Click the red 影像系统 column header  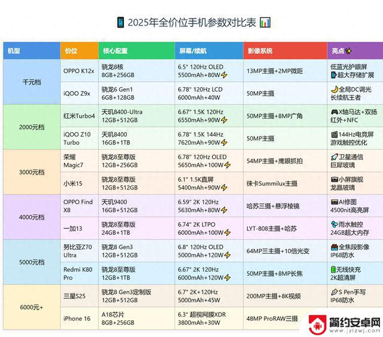(x=285, y=51)
